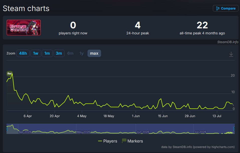Click the 20 y-axis label
Viewport: 240px width, 153px height.
(x=233, y=75)
